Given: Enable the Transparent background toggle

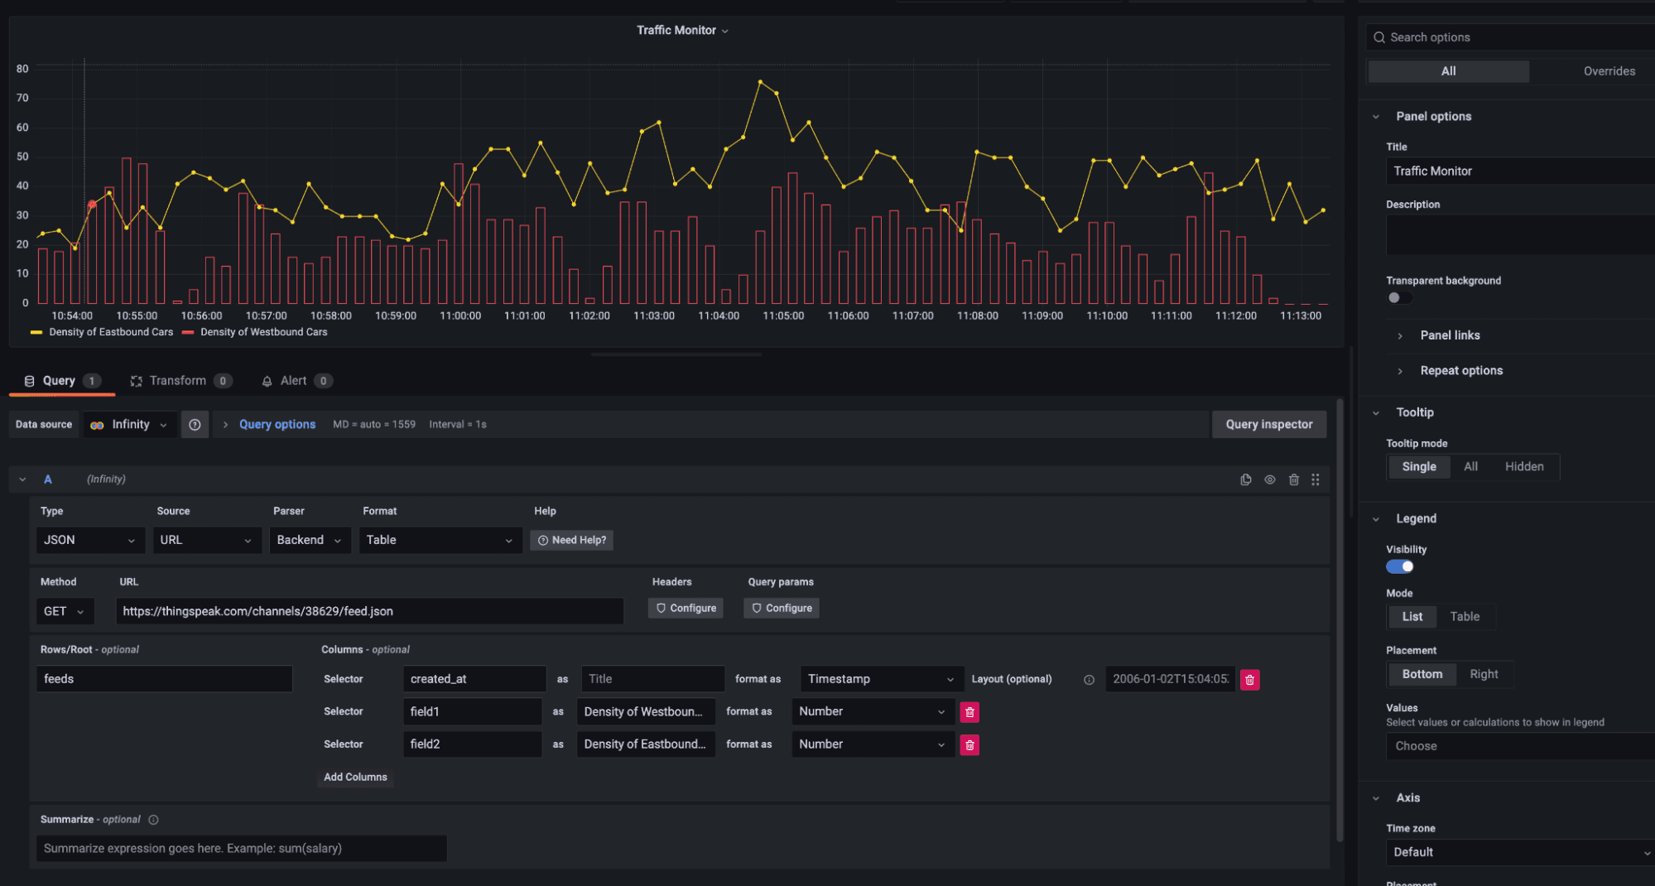Looking at the screenshot, I should 1399,297.
